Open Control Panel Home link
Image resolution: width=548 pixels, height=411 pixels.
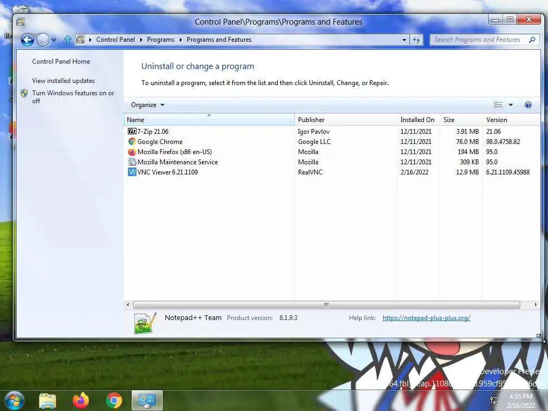pyautogui.click(x=61, y=62)
